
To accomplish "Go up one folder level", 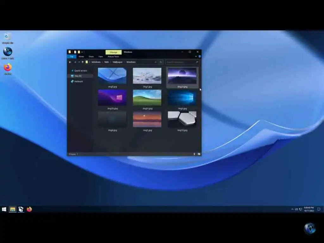I will 83,62.
